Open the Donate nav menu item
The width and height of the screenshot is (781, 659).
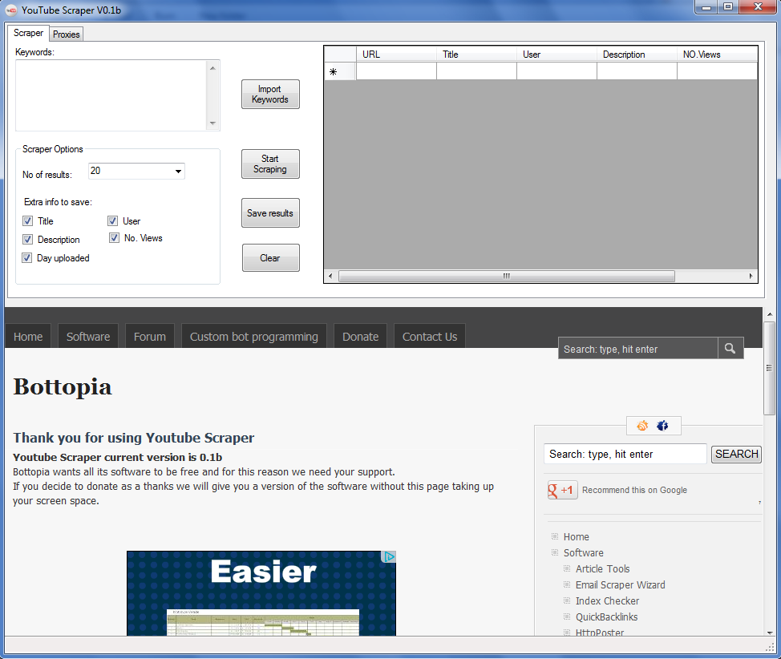[x=360, y=337]
